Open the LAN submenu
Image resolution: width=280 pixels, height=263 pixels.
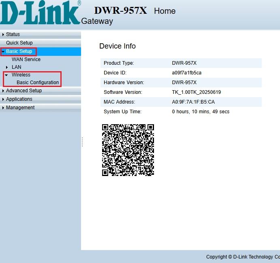17,67
